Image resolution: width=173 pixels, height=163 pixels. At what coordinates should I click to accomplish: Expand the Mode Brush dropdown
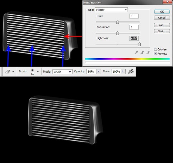point(62,72)
